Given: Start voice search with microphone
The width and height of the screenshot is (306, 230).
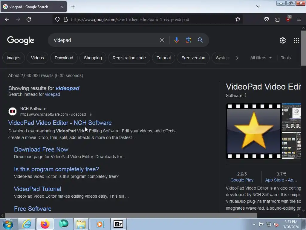Looking at the screenshot, I should (x=176, y=40).
